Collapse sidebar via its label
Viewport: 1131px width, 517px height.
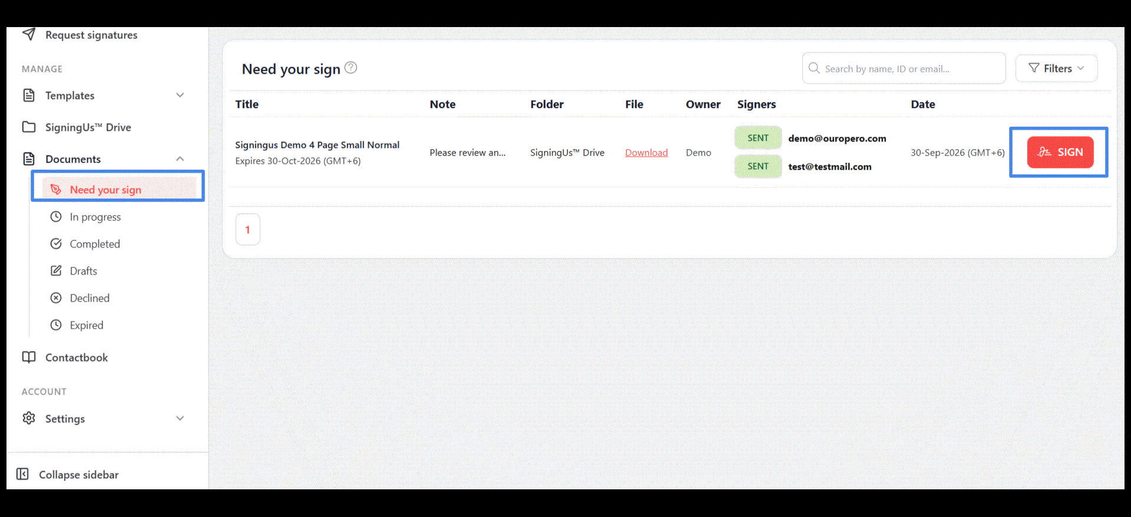[79, 475]
